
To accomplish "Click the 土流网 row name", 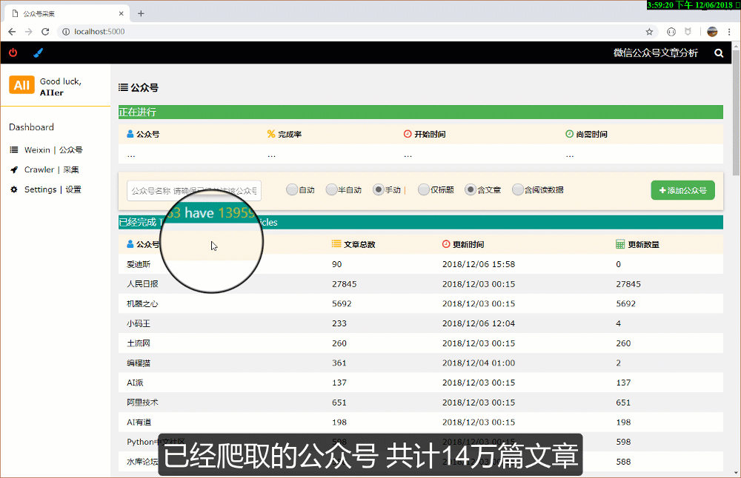I will 139,343.
